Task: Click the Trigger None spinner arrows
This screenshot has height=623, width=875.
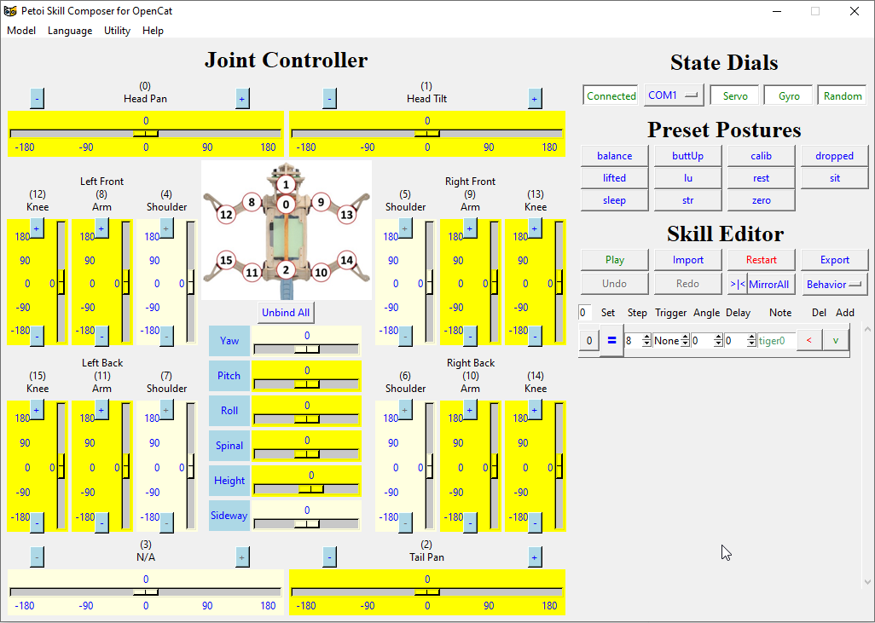Action: click(x=685, y=340)
